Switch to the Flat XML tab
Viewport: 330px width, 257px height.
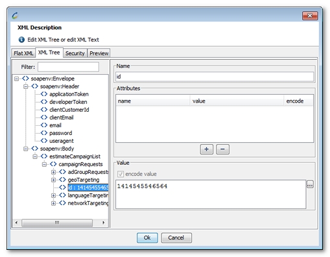23,53
